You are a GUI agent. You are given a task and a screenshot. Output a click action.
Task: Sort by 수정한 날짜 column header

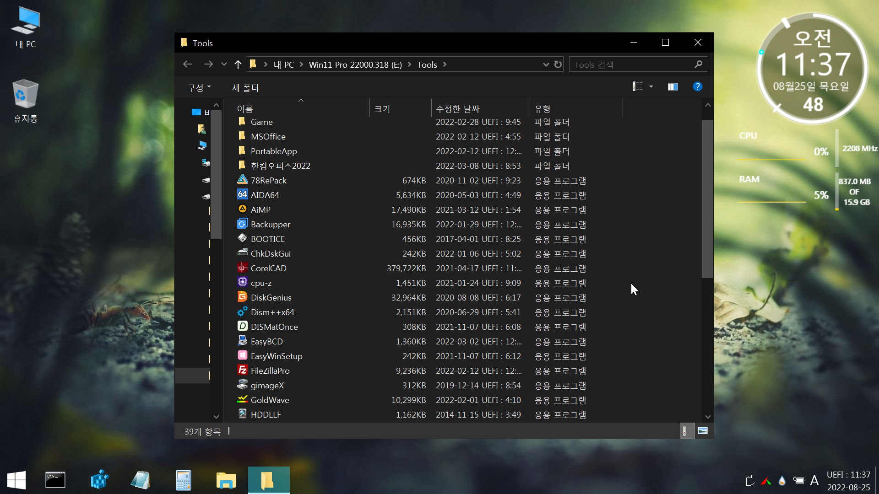pos(481,108)
